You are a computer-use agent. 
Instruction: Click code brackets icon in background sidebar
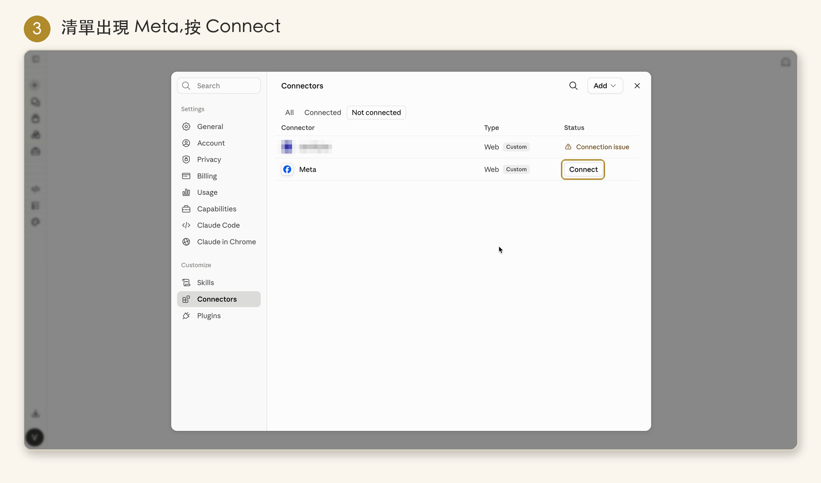click(x=36, y=189)
